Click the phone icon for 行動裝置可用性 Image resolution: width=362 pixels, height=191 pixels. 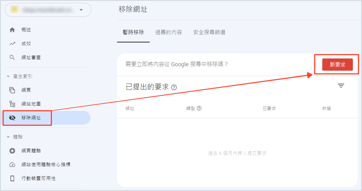pyautogui.click(x=12, y=178)
